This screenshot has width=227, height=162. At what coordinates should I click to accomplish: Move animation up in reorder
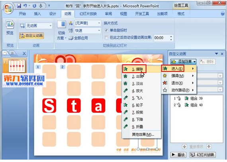click(184, 147)
